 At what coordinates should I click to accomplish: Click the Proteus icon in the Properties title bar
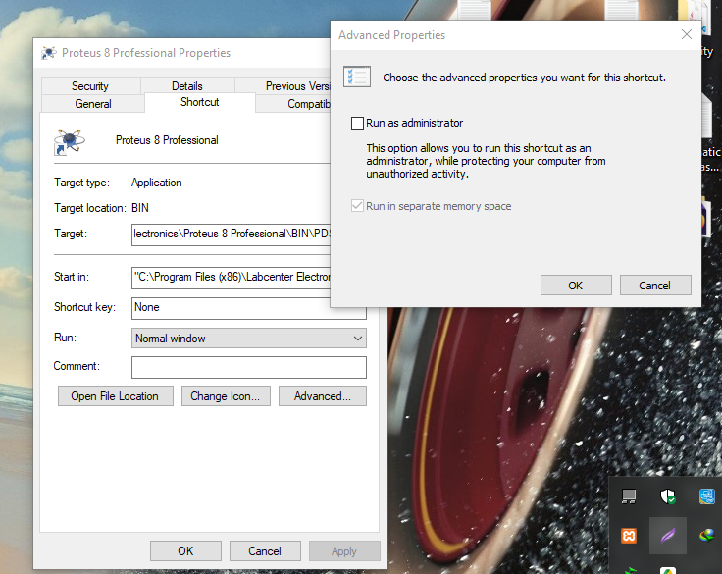click(x=49, y=53)
